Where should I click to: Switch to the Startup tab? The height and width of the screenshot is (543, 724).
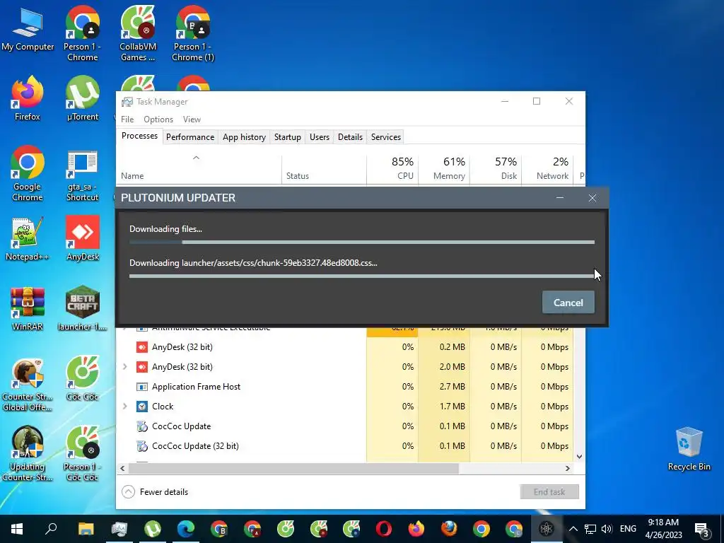[288, 137]
